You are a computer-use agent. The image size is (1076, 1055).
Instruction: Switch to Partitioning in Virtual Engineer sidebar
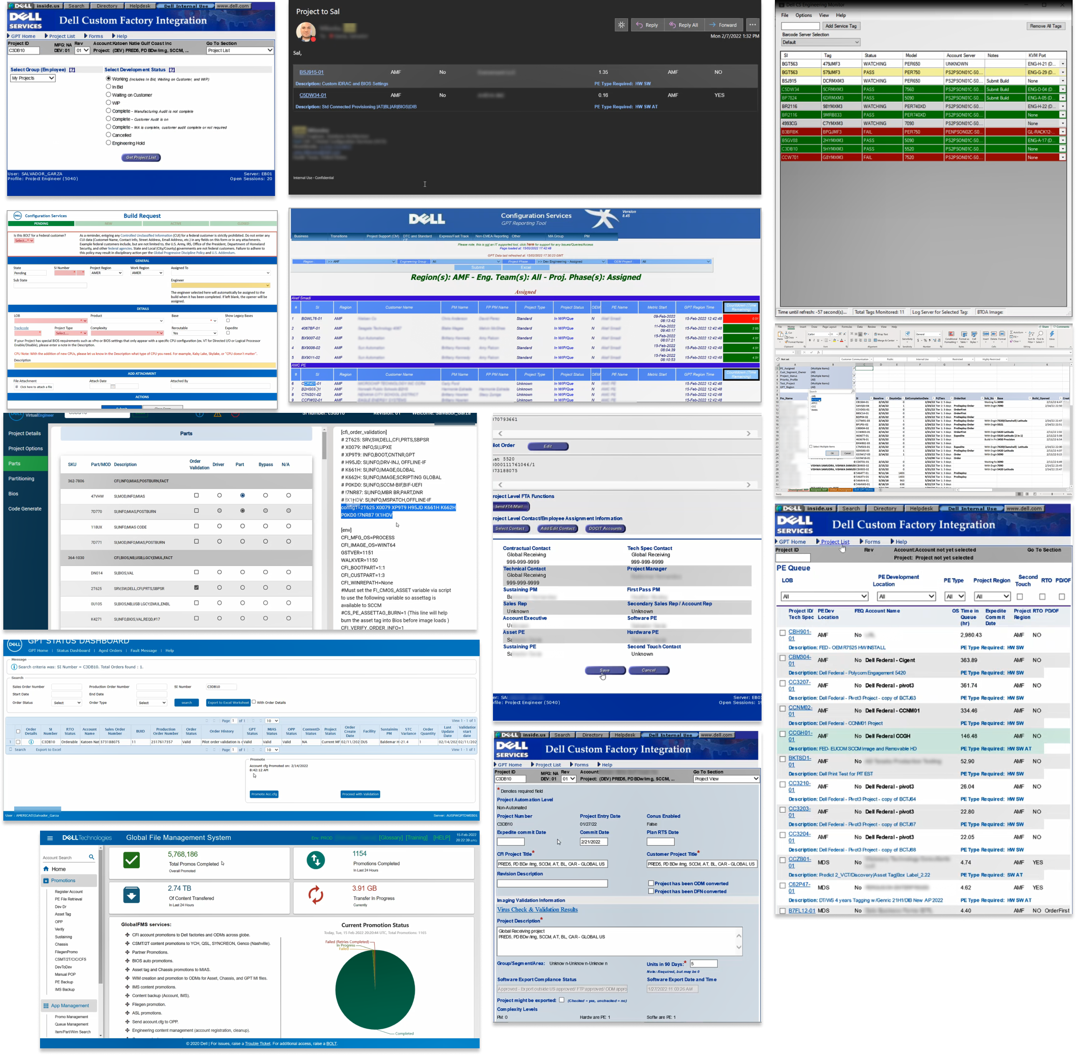[x=21, y=479]
